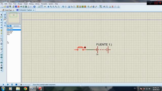Click the Play simulation button
The height and width of the screenshot is (91, 162).
[3, 85]
